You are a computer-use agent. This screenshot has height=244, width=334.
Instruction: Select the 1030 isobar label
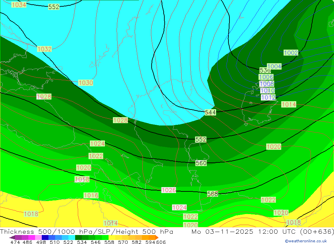[86, 83]
